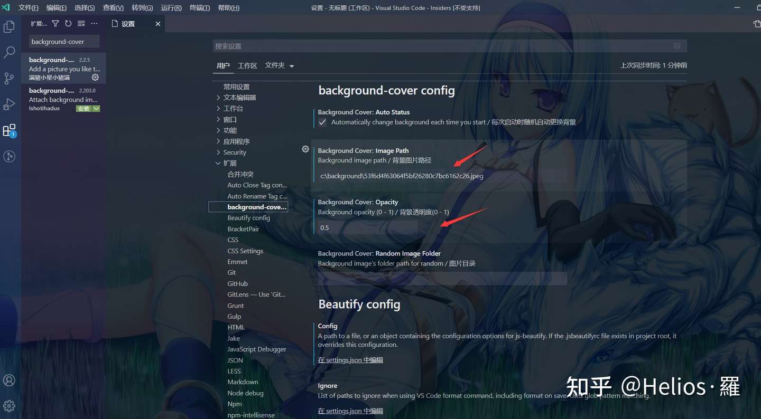The height and width of the screenshot is (419, 761).
Task: Click the filter extensions funnel icon
Action: (55, 24)
